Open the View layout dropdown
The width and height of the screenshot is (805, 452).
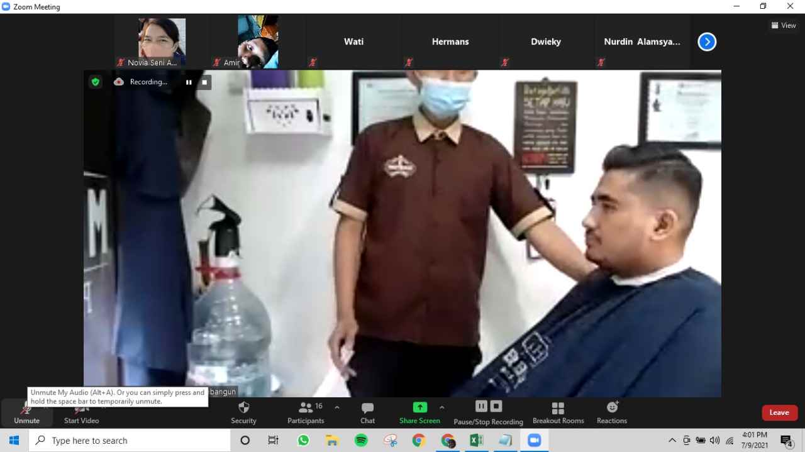pyautogui.click(x=784, y=25)
